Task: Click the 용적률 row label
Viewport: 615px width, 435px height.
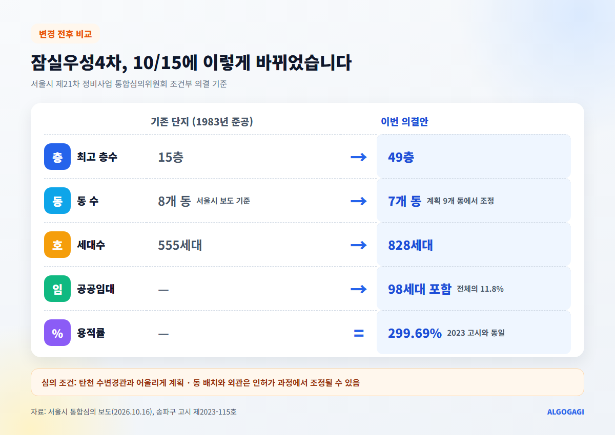Action: point(91,333)
